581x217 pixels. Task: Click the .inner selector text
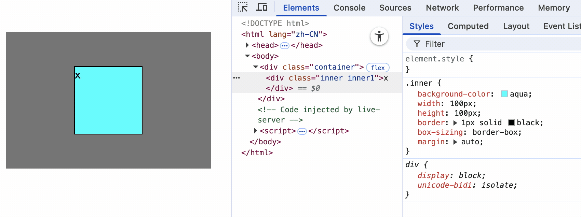pyautogui.click(x=419, y=83)
